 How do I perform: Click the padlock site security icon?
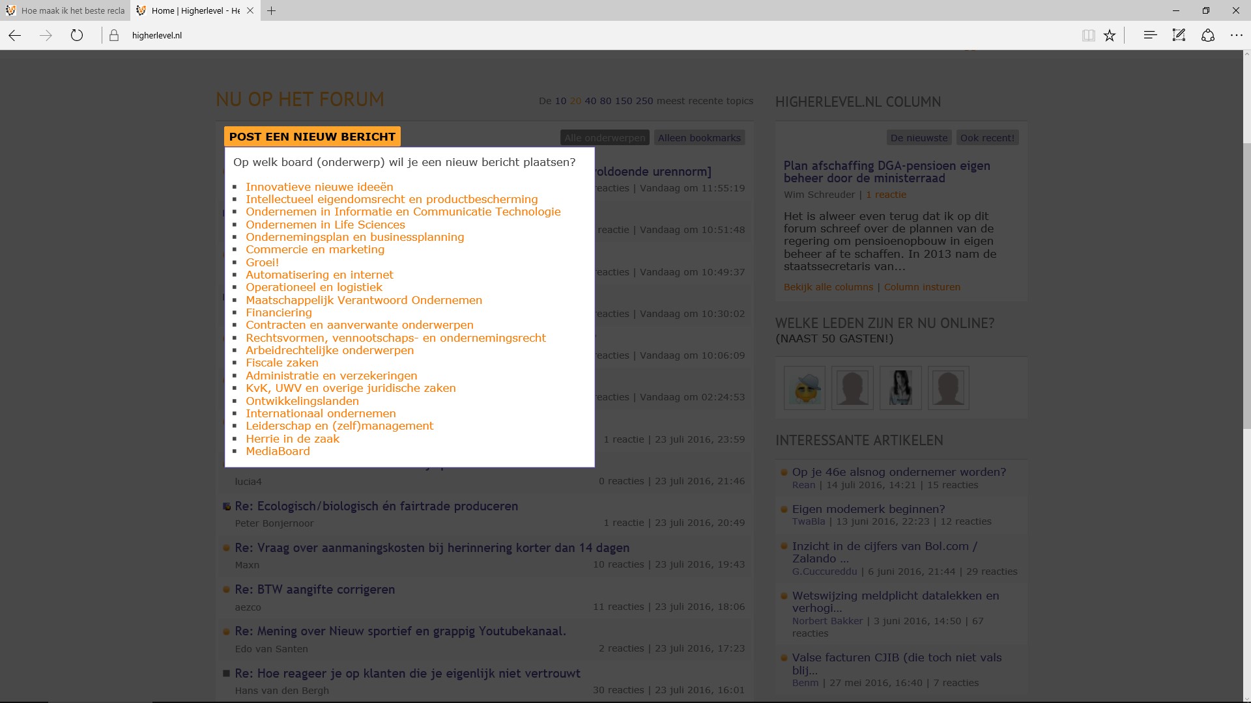coord(114,35)
